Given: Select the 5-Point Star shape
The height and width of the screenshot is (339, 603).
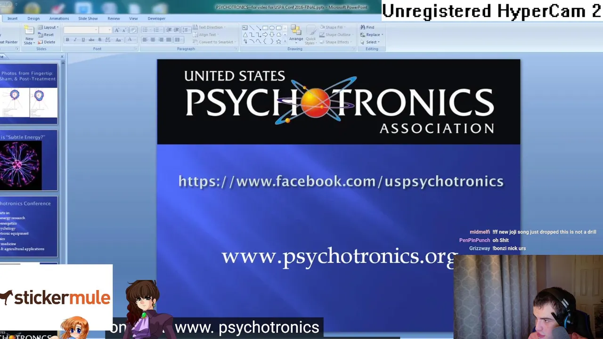Looking at the screenshot, I should [278, 41].
